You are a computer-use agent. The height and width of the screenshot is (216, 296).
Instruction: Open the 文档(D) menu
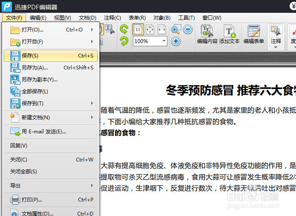87,18
